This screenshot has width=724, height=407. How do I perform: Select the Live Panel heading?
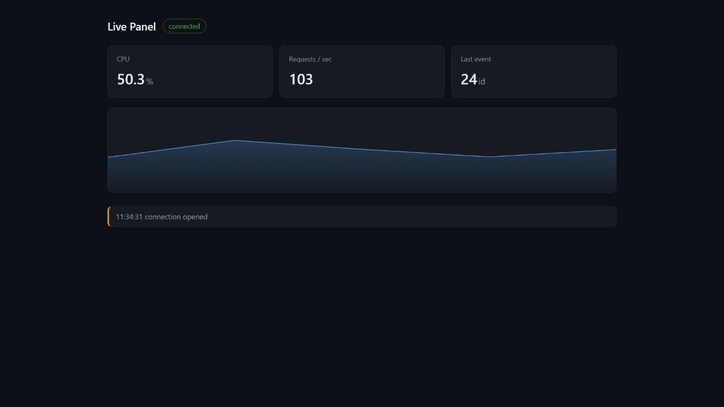(131, 27)
